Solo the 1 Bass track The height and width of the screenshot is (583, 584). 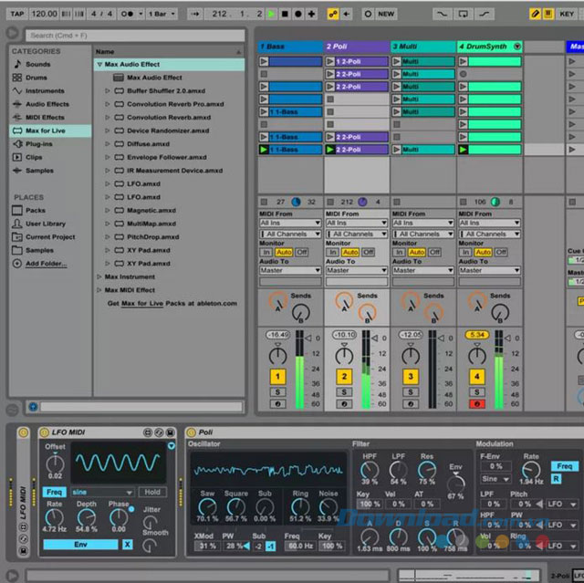pos(276,391)
